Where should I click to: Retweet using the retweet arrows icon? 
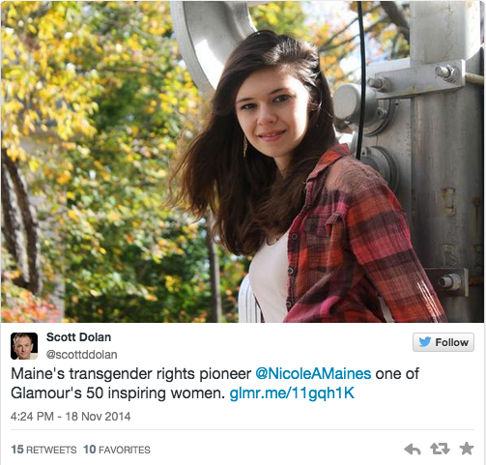(x=440, y=449)
